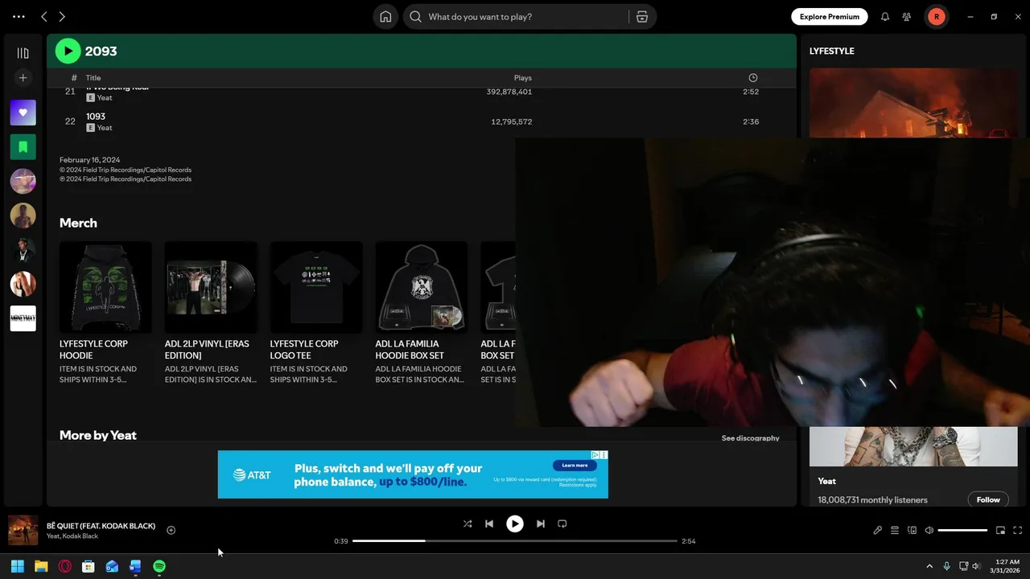Skip to the previous track

[x=489, y=524]
